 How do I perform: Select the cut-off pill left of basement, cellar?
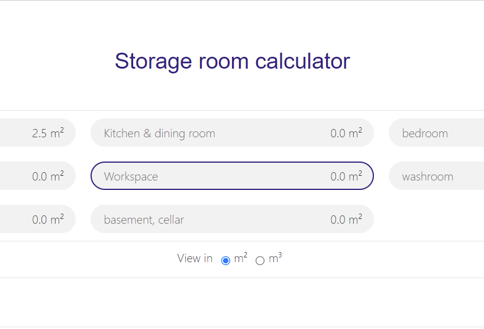click(x=38, y=219)
